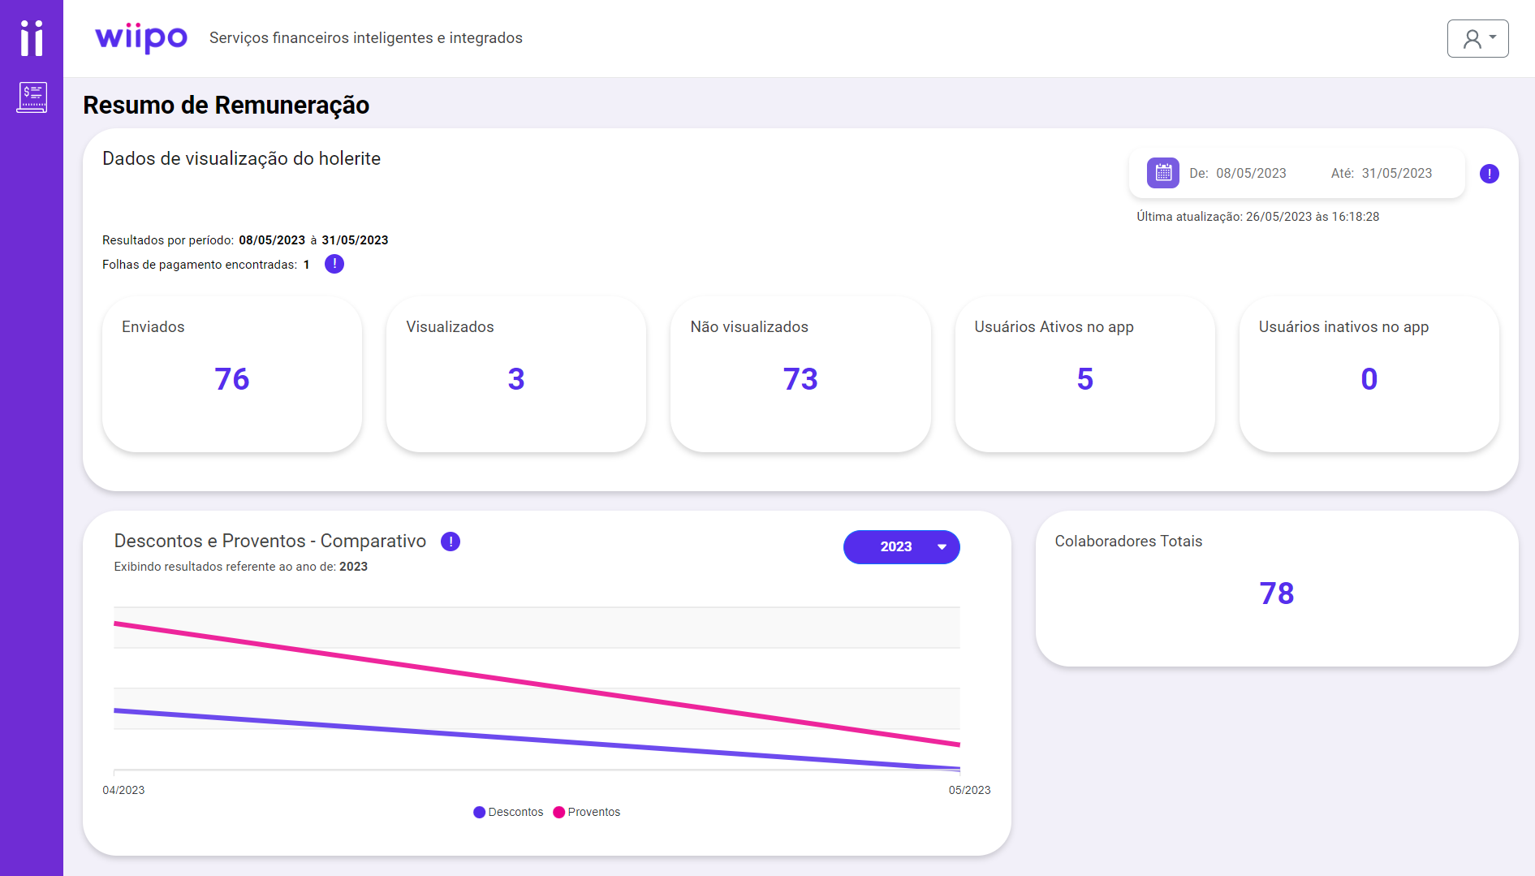
Task: Select the Visualizados card
Action: (516, 374)
